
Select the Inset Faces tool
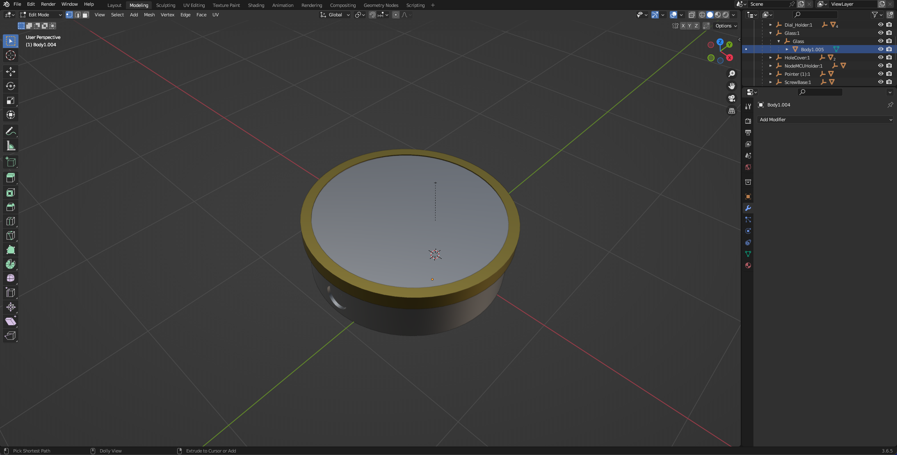(11, 192)
